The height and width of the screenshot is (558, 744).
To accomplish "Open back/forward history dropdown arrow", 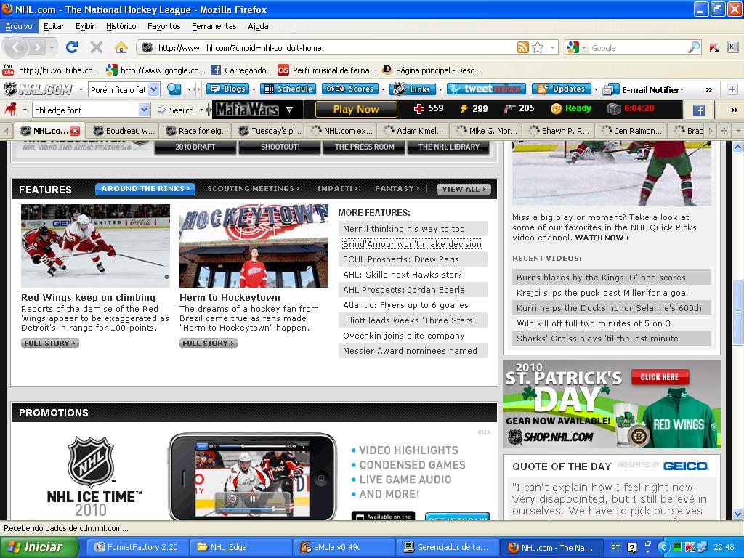I will tap(52, 47).
